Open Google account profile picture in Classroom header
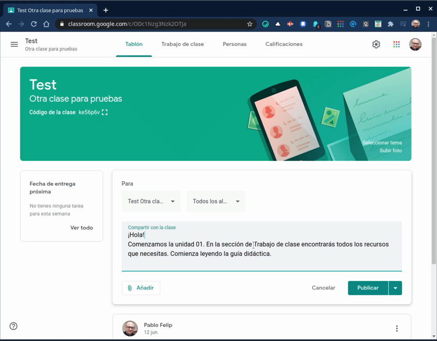This screenshot has width=437, height=341. coord(415,44)
